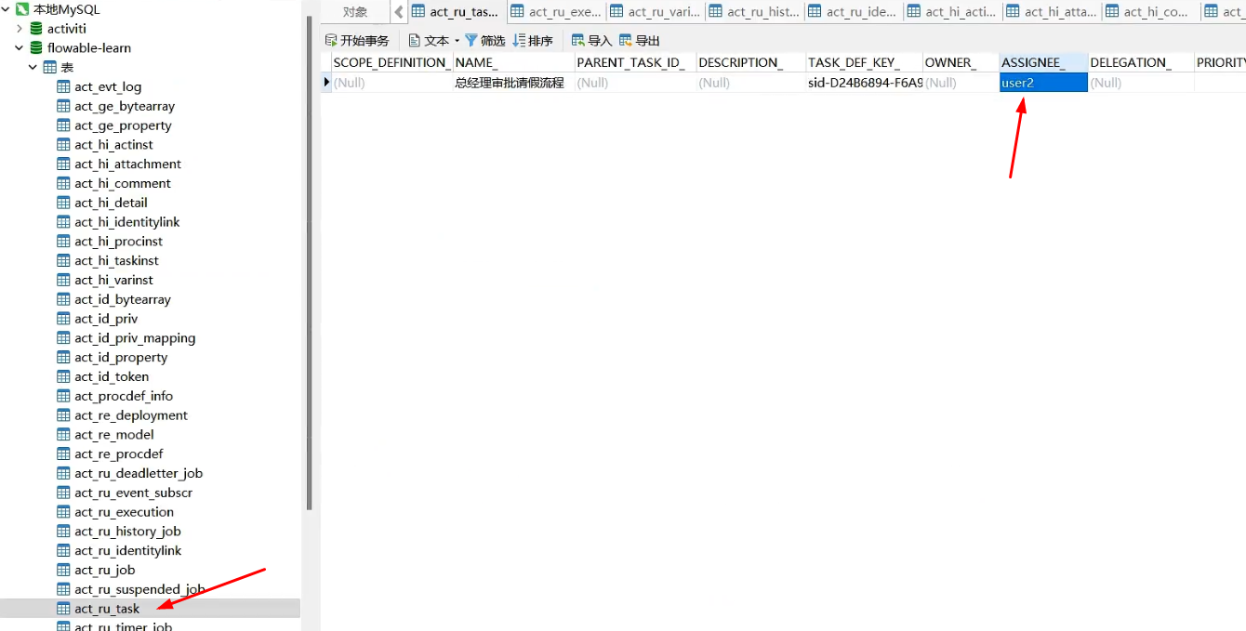The height and width of the screenshot is (631, 1246).
Task: Click table icon beside act_id_priv
Action: click(x=64, y=319)
